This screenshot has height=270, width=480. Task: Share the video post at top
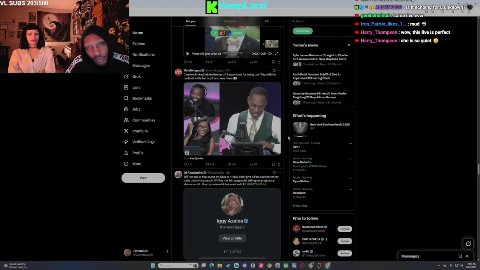[x=279, y=62]
